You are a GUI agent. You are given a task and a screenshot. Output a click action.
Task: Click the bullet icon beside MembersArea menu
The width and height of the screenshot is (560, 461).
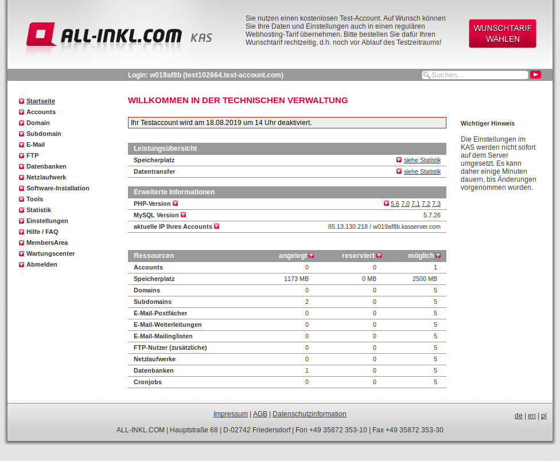tap(21, 243)
